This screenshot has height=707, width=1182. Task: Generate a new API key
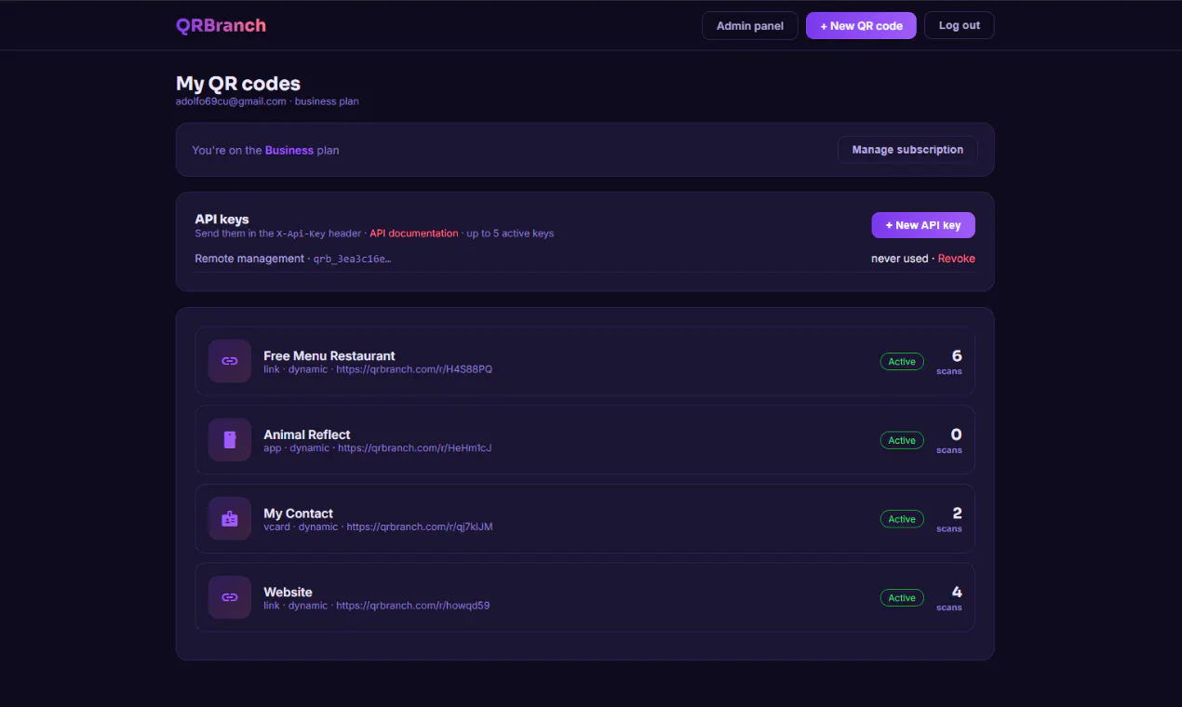pyautogui.click(x=923, y=225)
